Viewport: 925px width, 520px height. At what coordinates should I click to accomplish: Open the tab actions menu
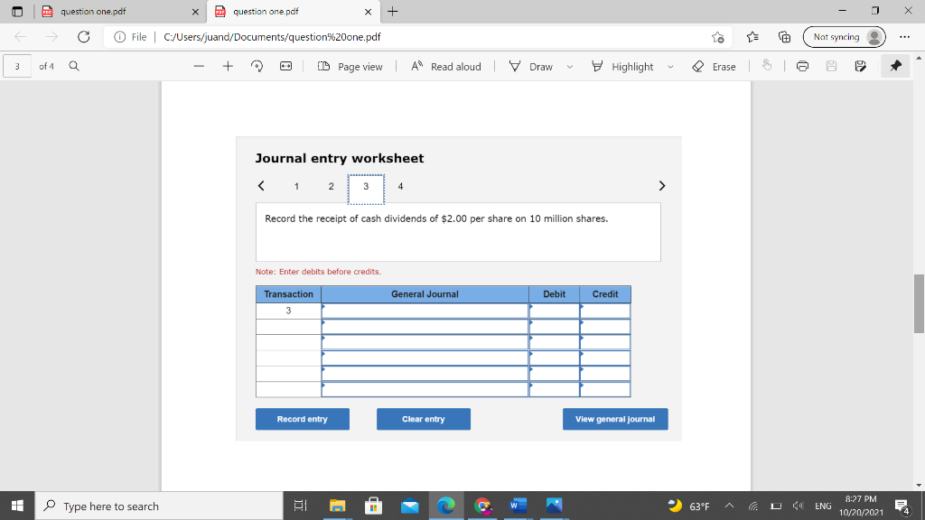click(x=17, y=11)
